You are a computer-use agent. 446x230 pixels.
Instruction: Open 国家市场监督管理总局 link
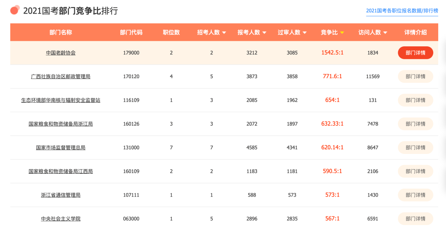[x=61, y=148]
